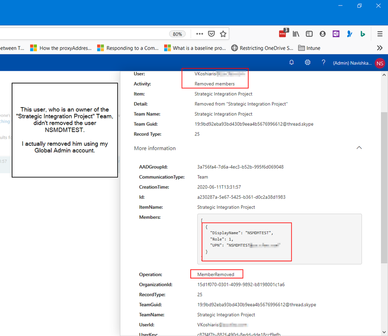This screenshot has height=336, width=388.
Task: Show more bookmarks with the double chevron
Action: 379,48
